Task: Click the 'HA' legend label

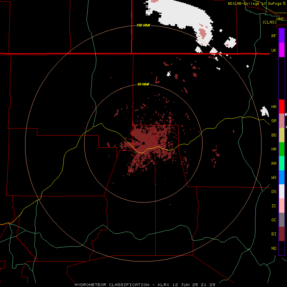Action: pyautogui.click(x=274, y=107)
